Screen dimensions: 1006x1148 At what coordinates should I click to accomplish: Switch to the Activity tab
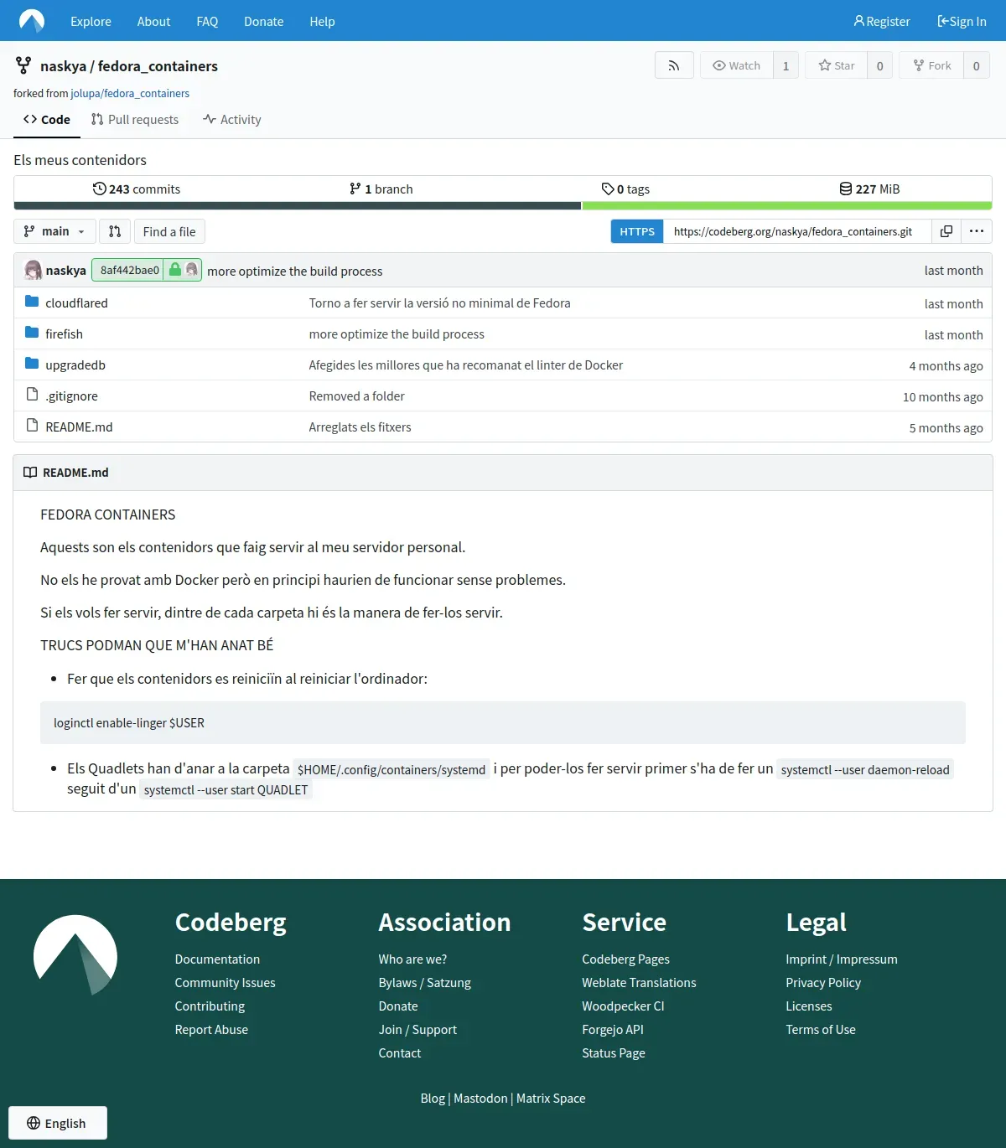click(x=232, y=120)
